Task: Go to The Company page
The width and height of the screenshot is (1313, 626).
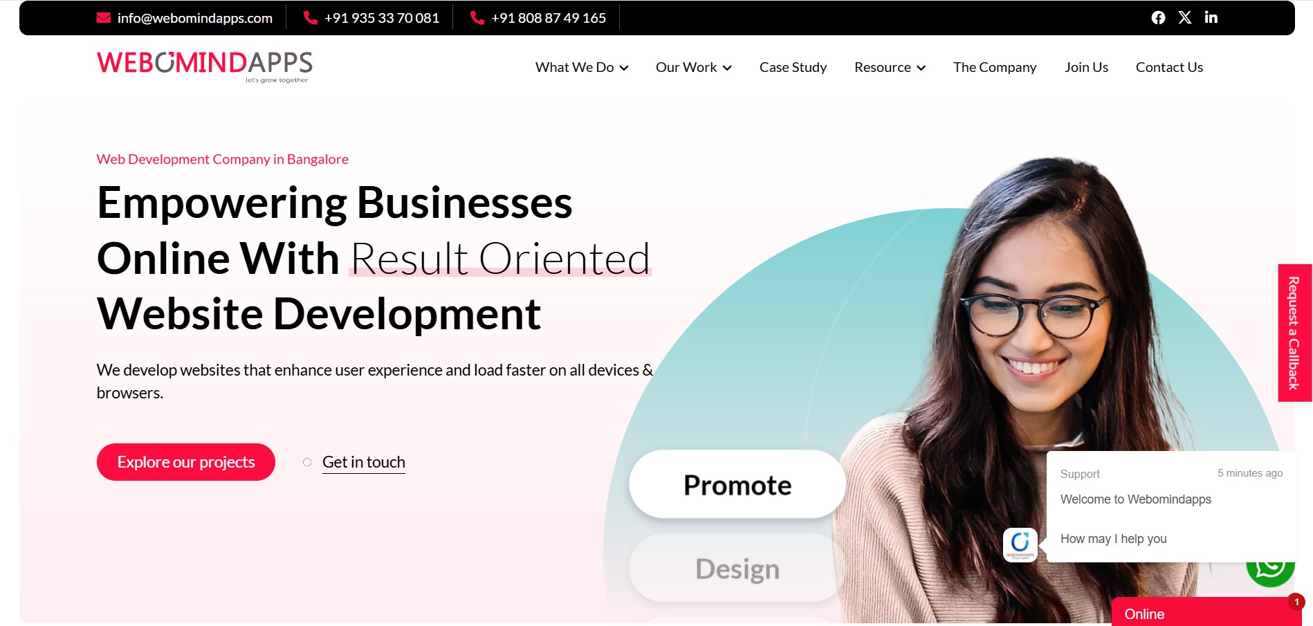Action: (x=995, y=67)
